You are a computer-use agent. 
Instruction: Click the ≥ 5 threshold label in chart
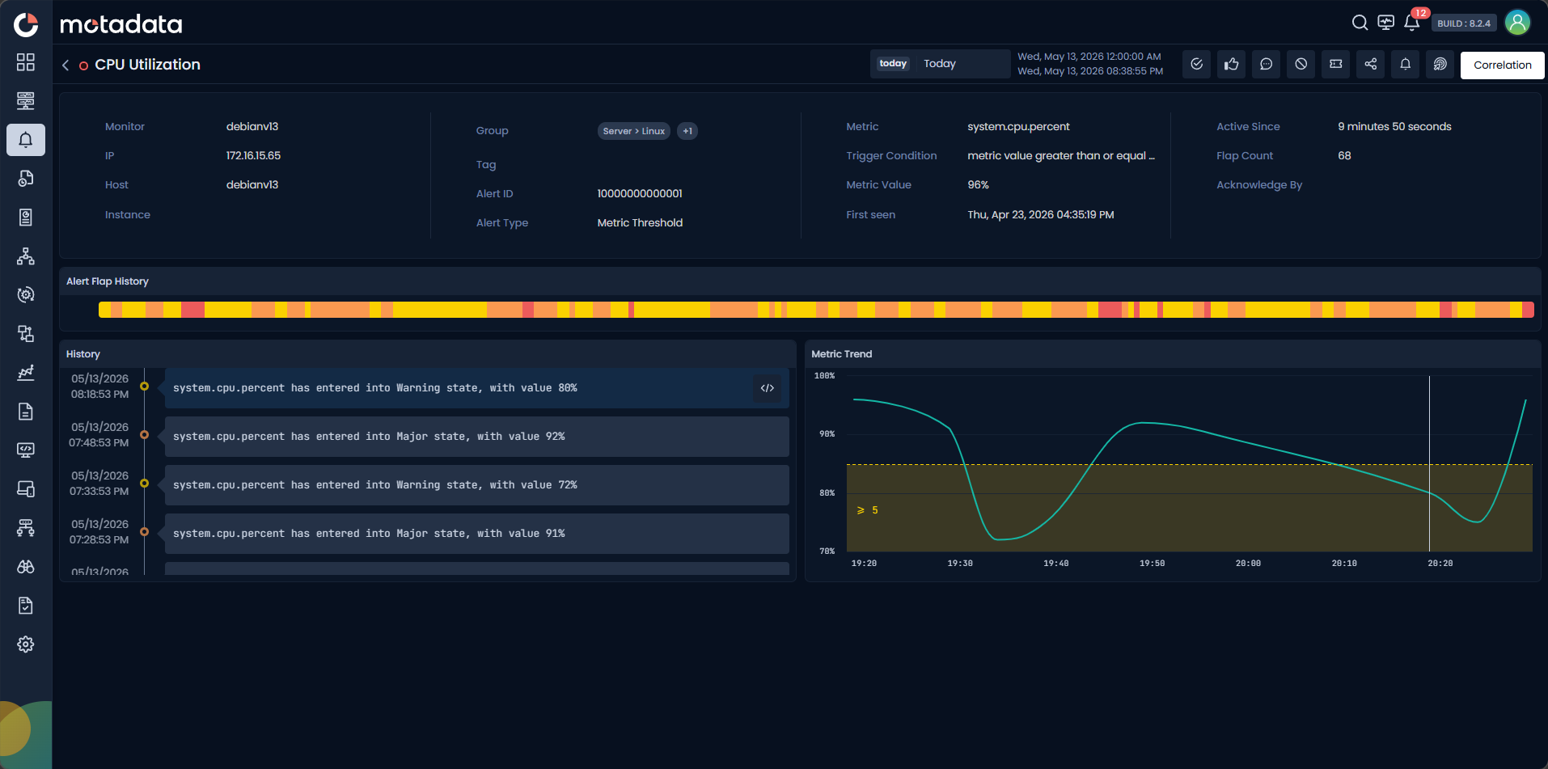point(868,510)
